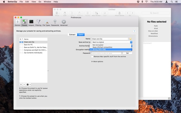Click the info panel toggle icon at bottom right
The height and width of the screenshot is (113, 181).
169,98
